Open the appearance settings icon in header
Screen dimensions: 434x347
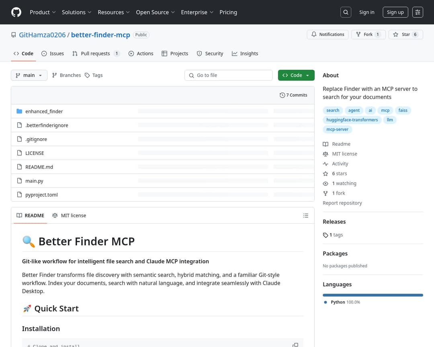pos(418,12)
